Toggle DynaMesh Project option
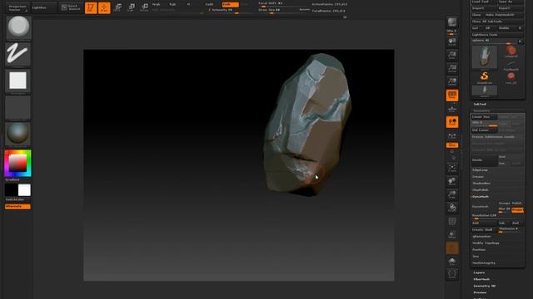533x299 pixels. (x=517, y=210)
